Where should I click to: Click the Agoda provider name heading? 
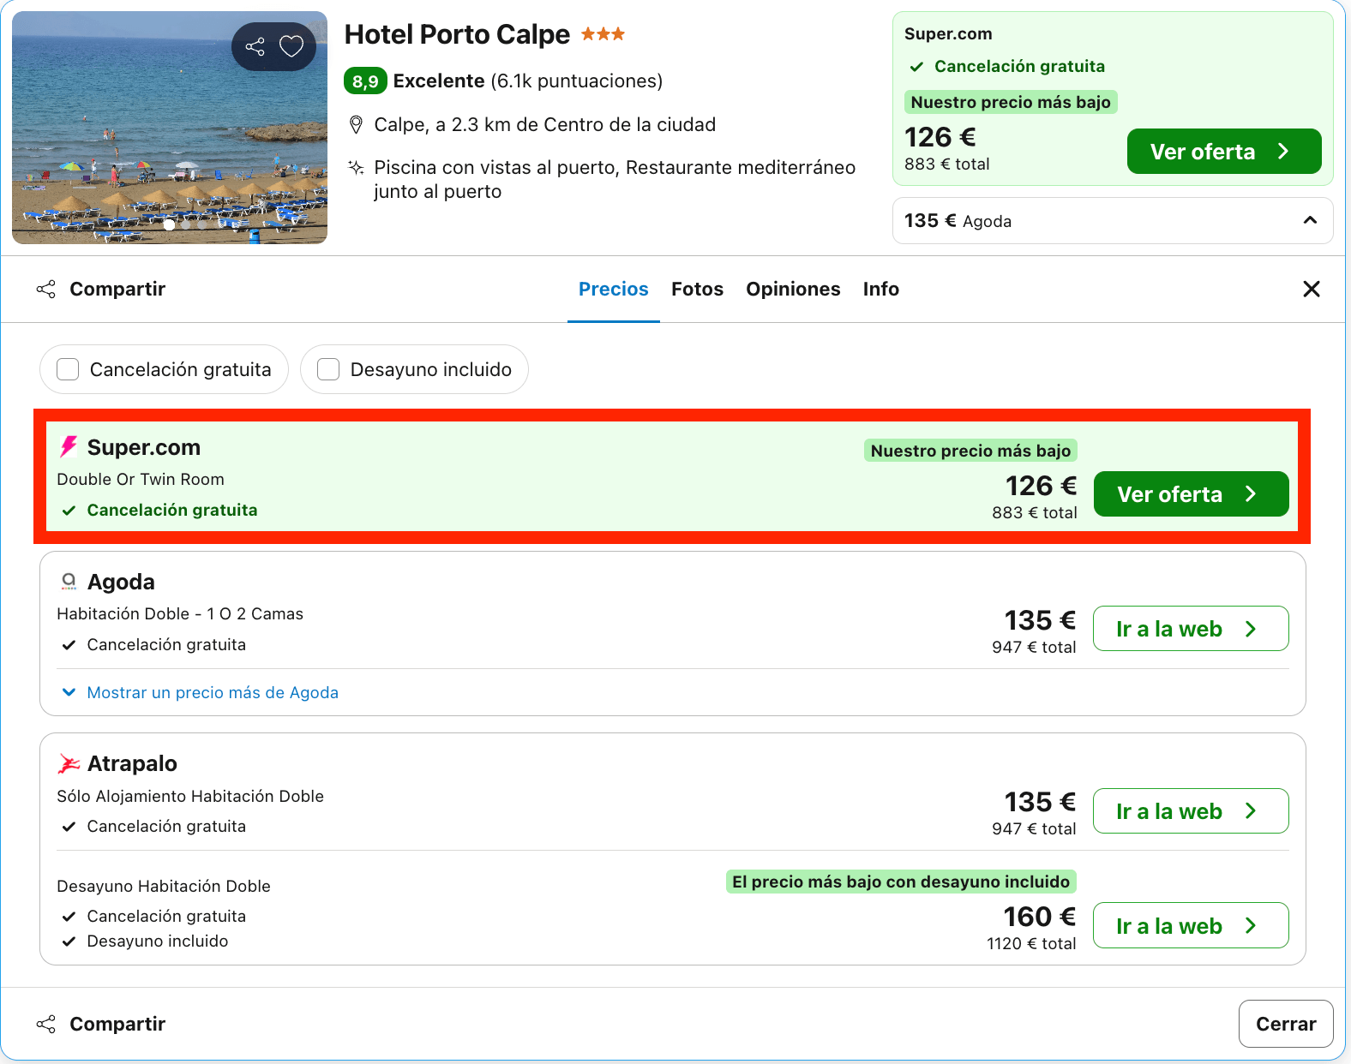(121, 583)
